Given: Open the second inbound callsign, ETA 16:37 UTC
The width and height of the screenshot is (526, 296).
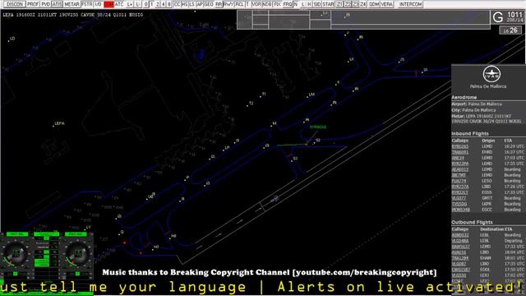Looking at the screenshot, I should pyautogui.click(x=460, y=152).
